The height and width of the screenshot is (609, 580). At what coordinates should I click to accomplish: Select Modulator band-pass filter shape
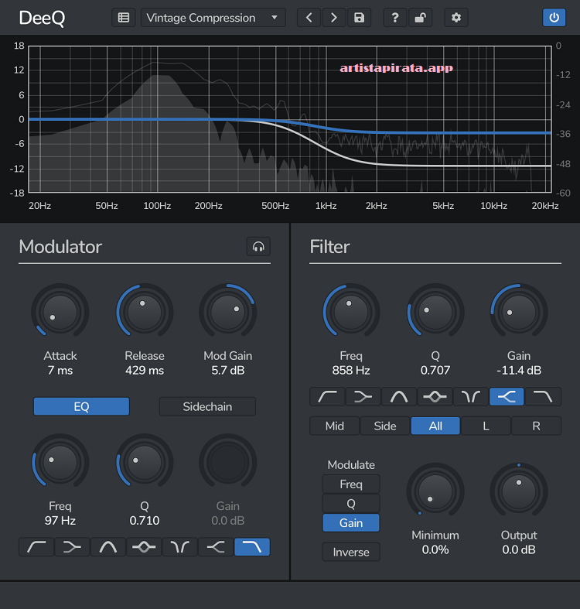coord(144,547)
